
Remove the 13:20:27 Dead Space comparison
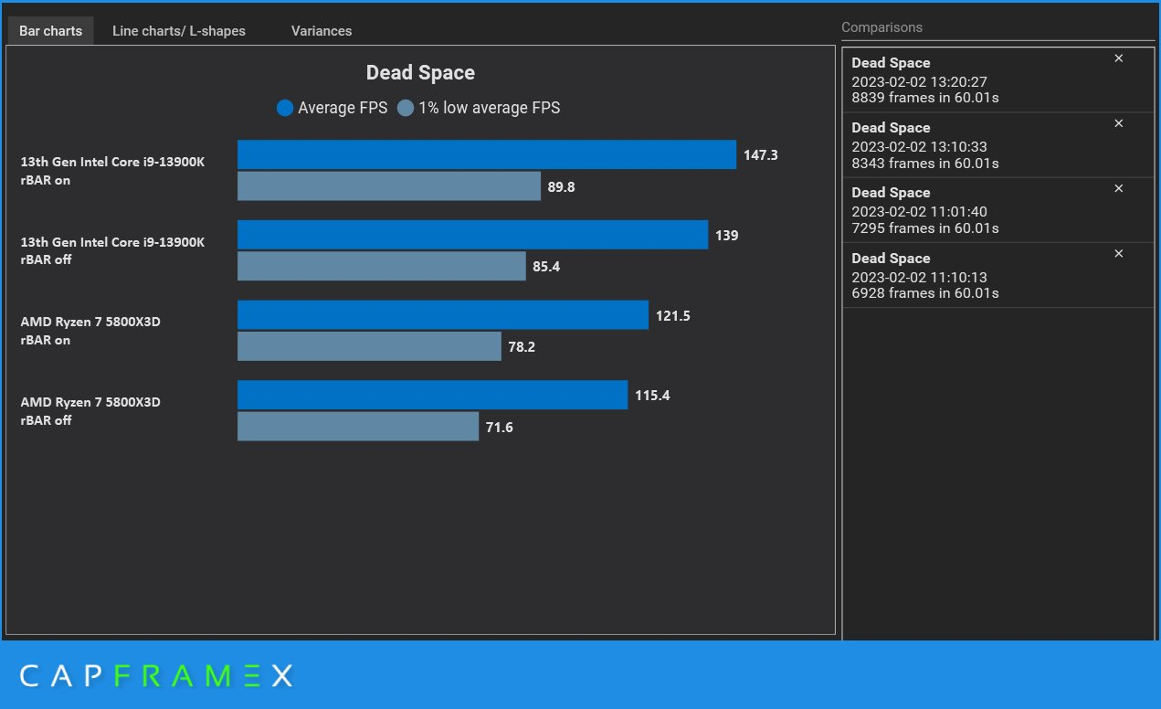pyautogui.click(x=1118, y=58)
